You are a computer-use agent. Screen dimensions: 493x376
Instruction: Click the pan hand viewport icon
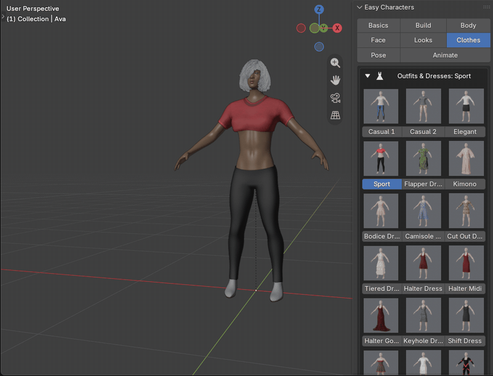pyautogui.click(x=335, y=81)
